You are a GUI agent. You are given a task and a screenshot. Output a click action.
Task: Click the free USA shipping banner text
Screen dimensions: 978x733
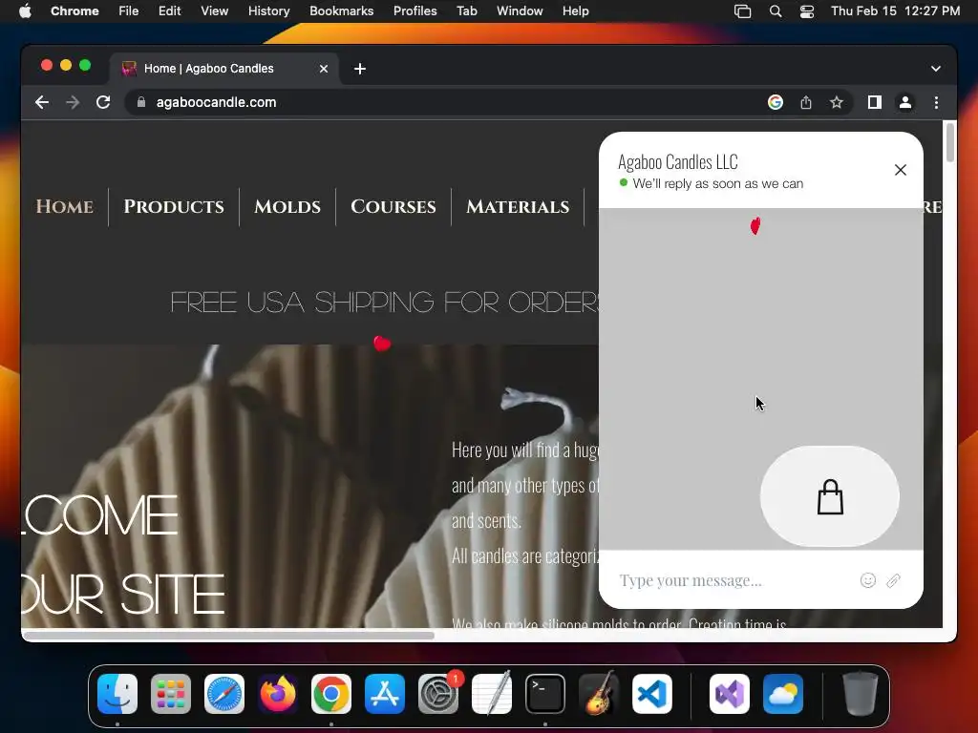[384, 303]
